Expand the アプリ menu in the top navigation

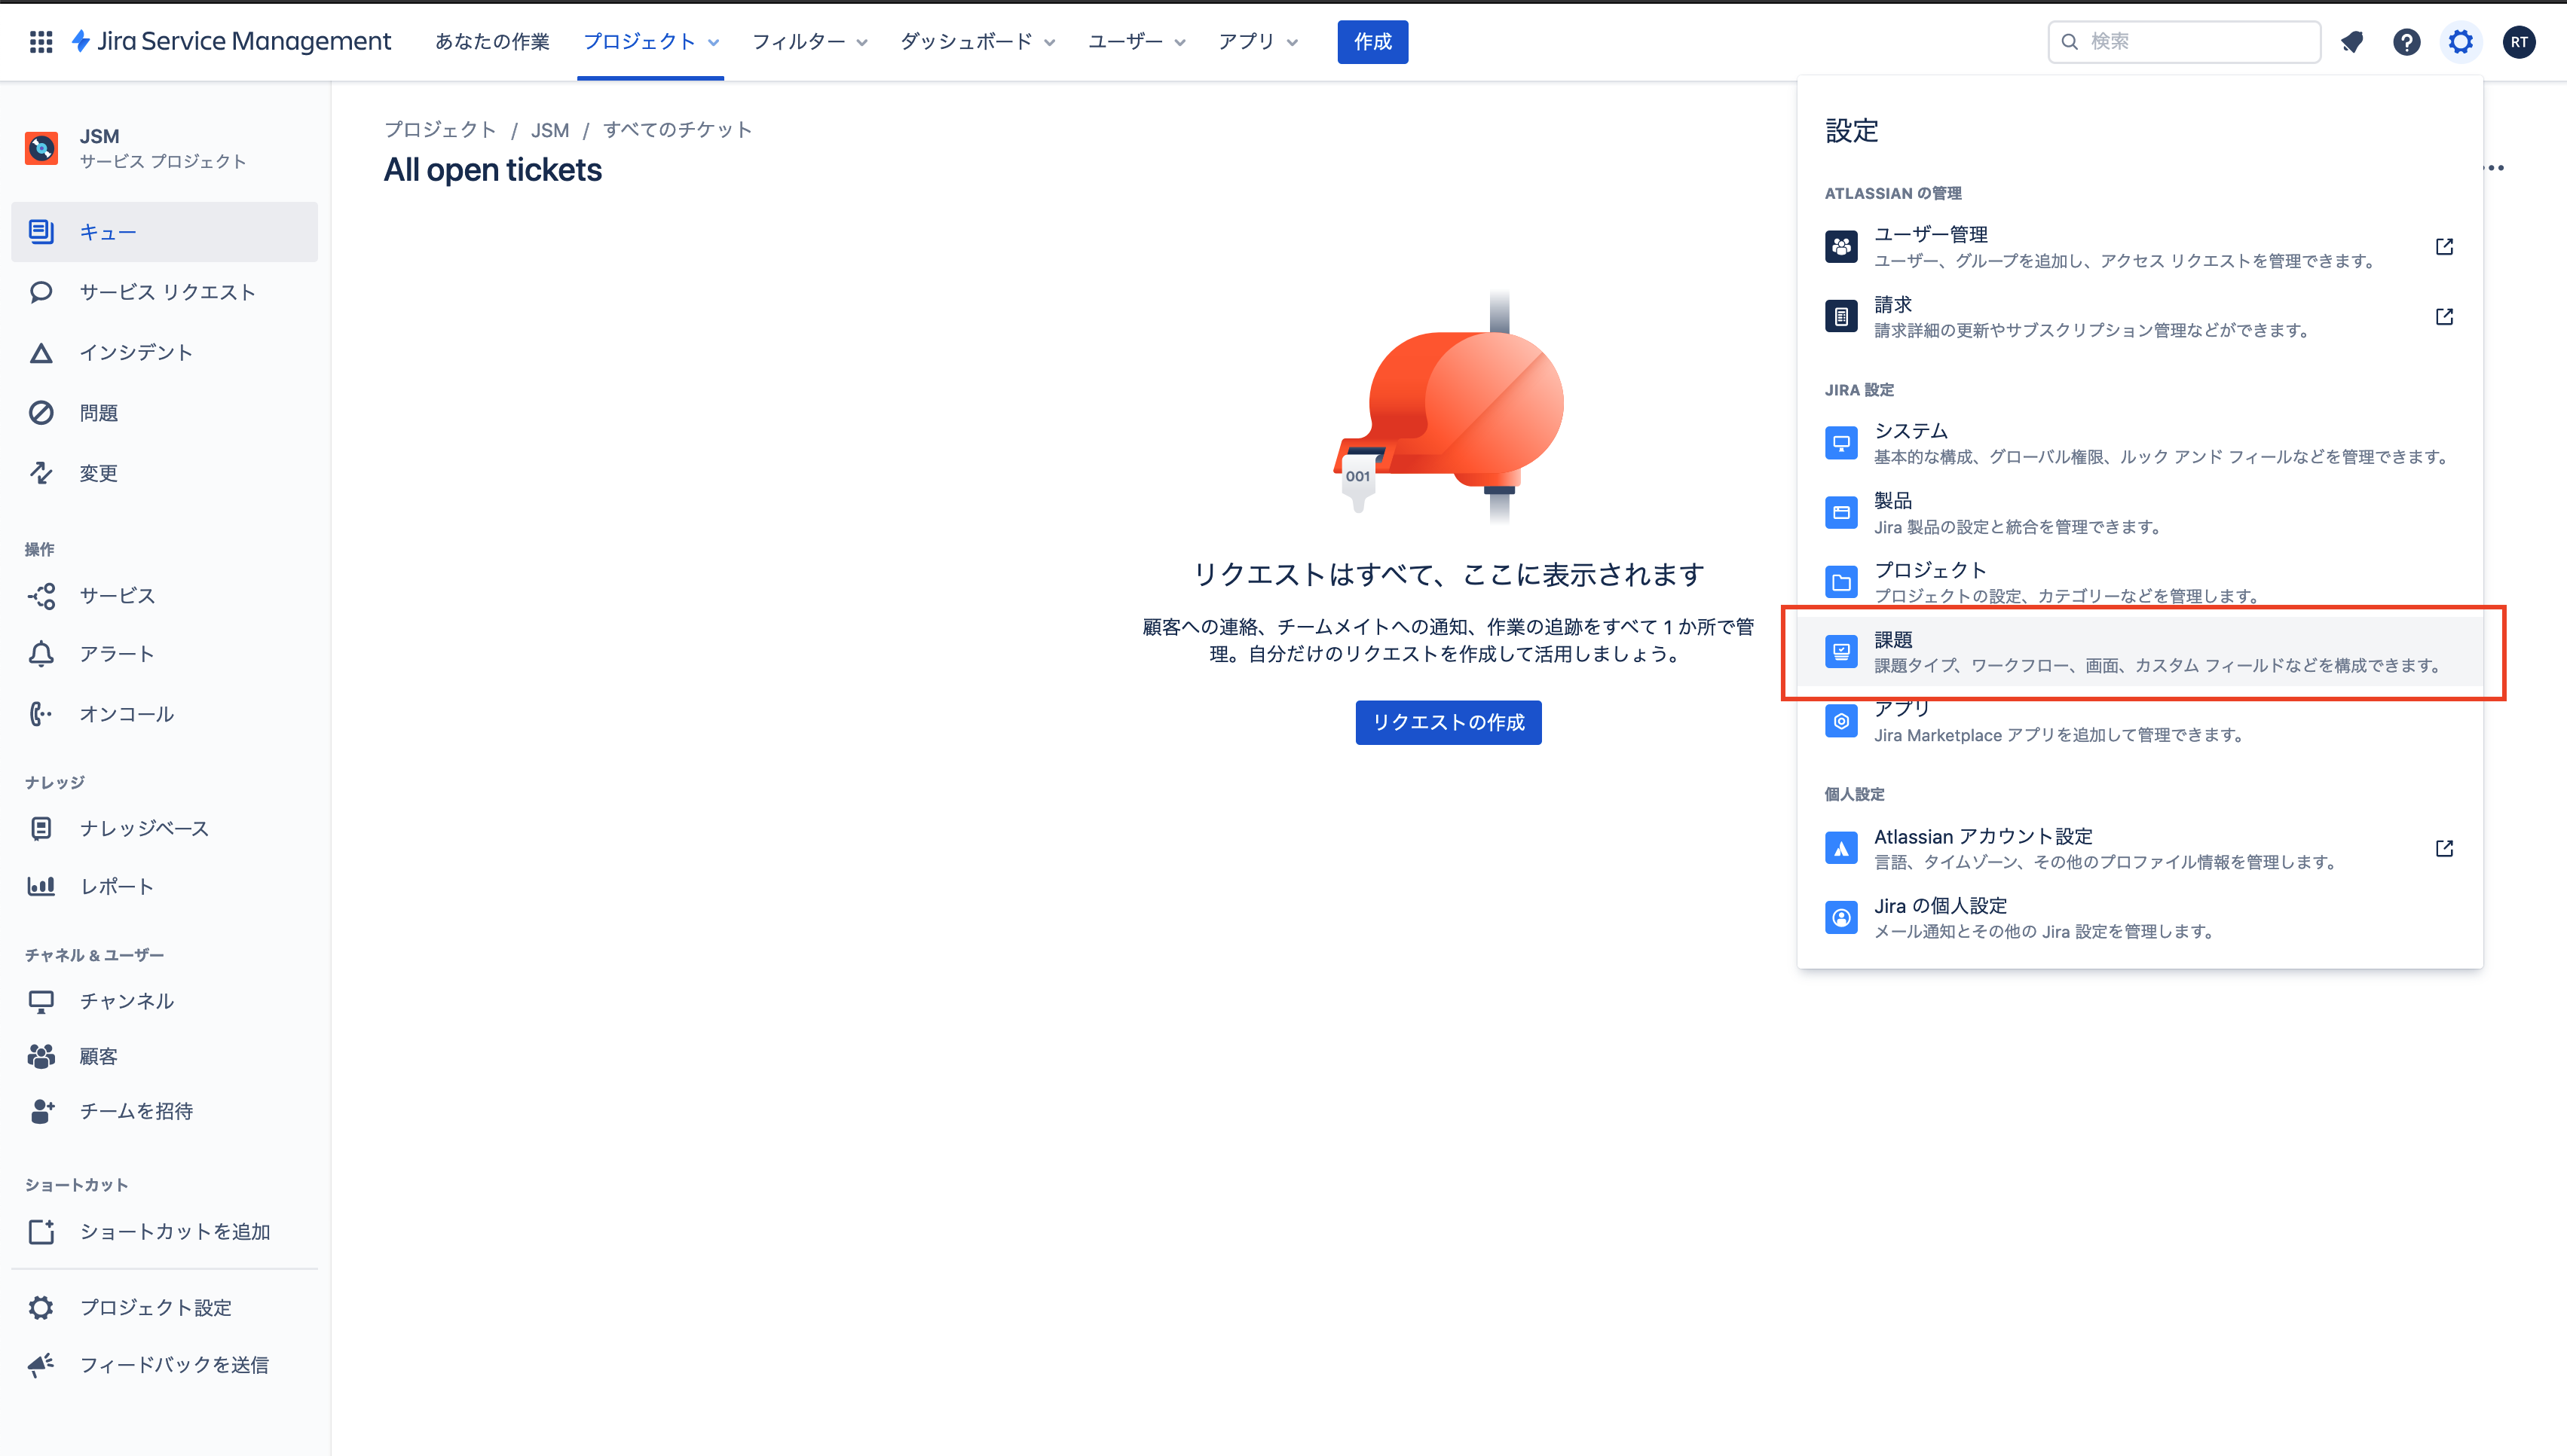click(x=1257, y=42)
